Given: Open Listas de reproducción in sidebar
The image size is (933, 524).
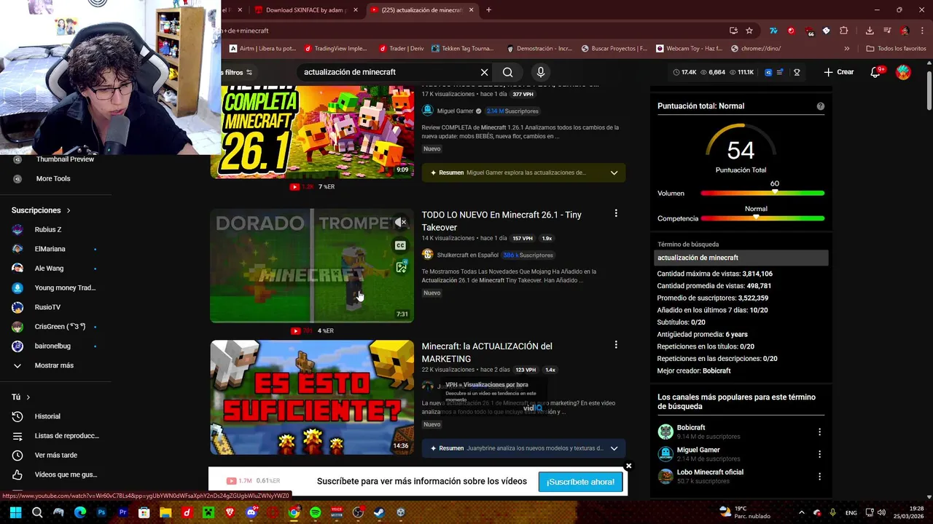Looking at the screenshot, I should pyautogui.click(x=66, y=436).
